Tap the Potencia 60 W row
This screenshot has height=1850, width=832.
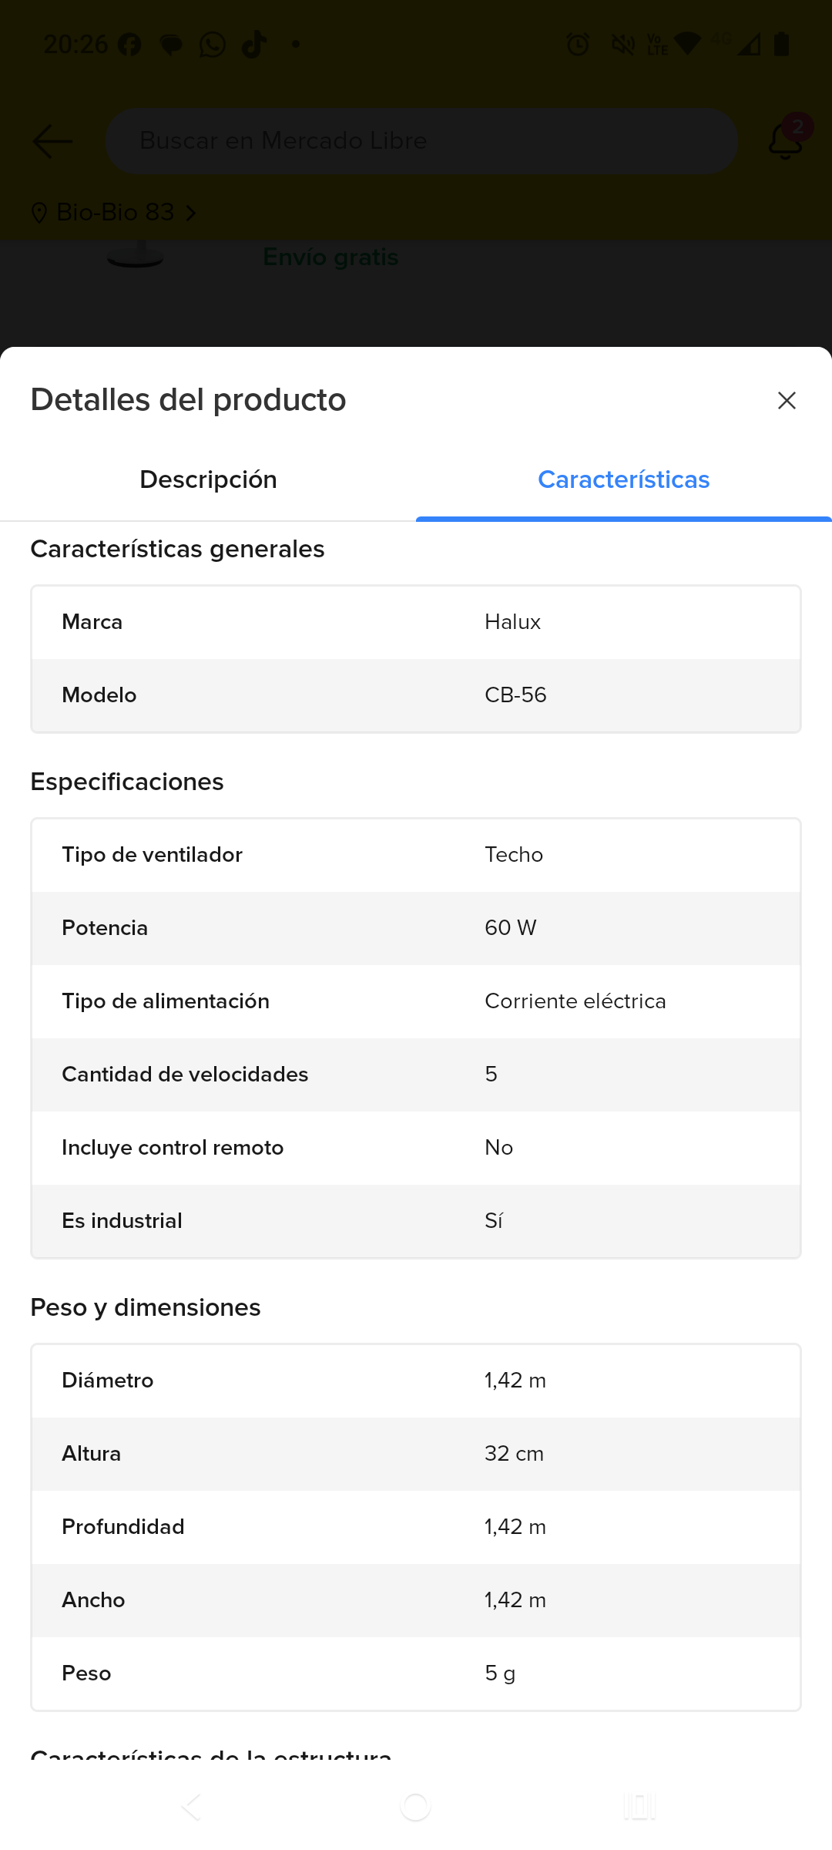[416, 928]
